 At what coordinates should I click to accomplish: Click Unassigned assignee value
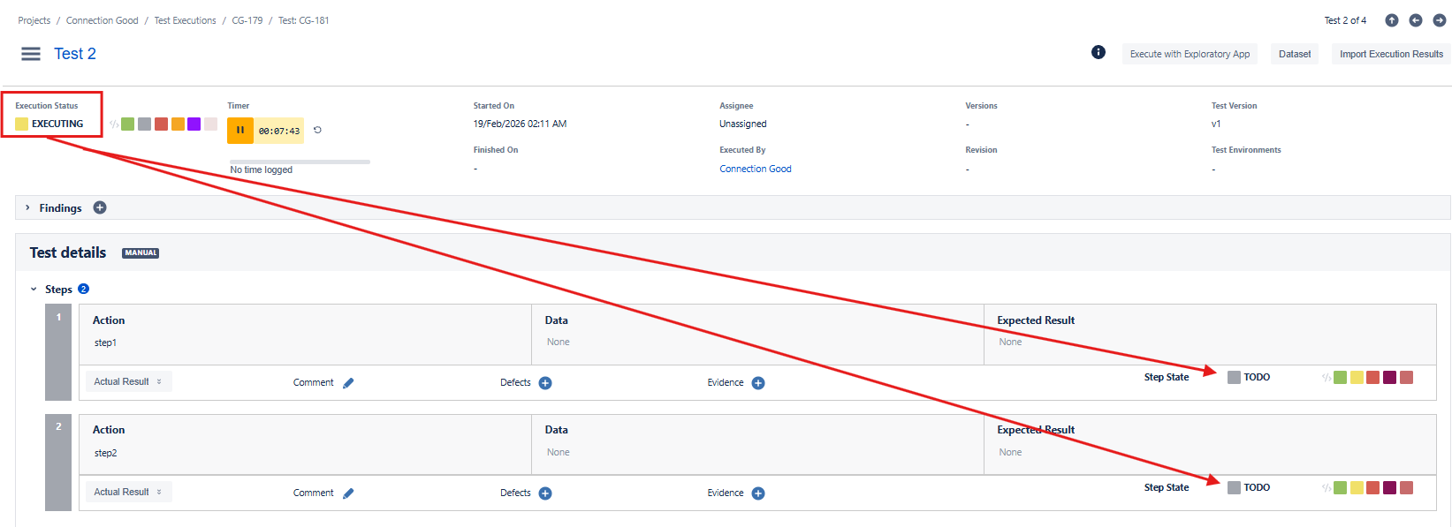pyautogui.click(x=743, y=124)
